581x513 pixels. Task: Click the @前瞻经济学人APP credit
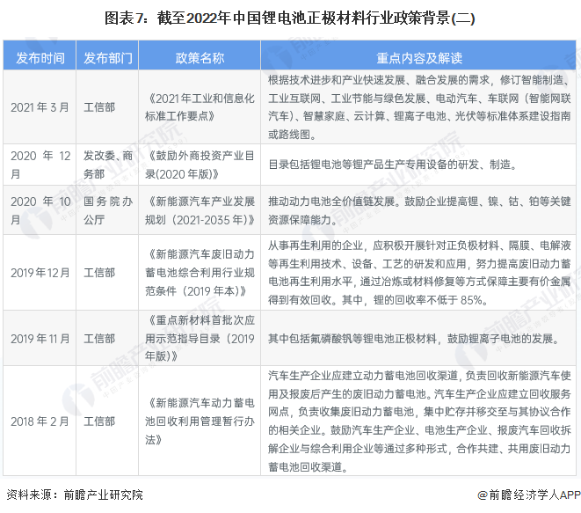coord(529,495)
